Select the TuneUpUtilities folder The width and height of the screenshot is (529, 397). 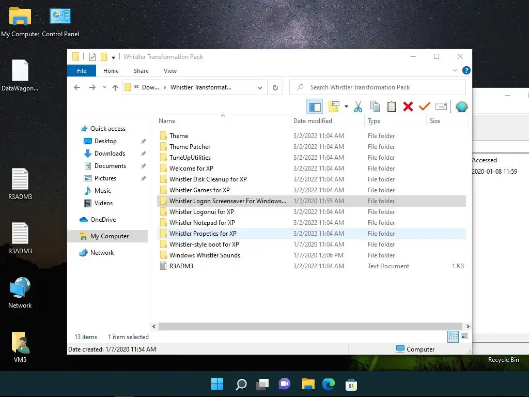point(312,157)
